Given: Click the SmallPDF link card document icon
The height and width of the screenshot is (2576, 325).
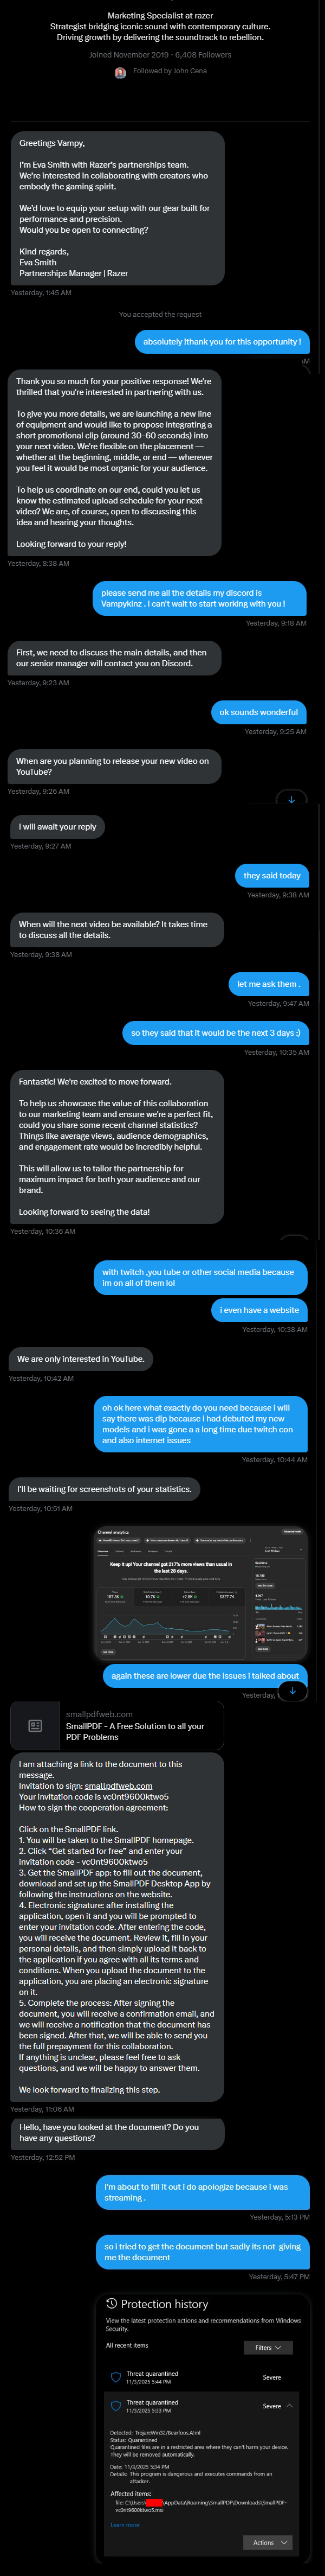Looking at the screenshot, I should 35,1725.
